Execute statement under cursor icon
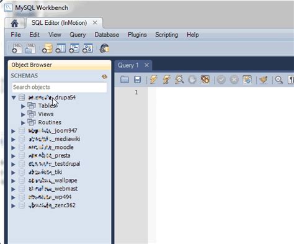This screenshot has height=244, width=294. click(x=166, y=79)
